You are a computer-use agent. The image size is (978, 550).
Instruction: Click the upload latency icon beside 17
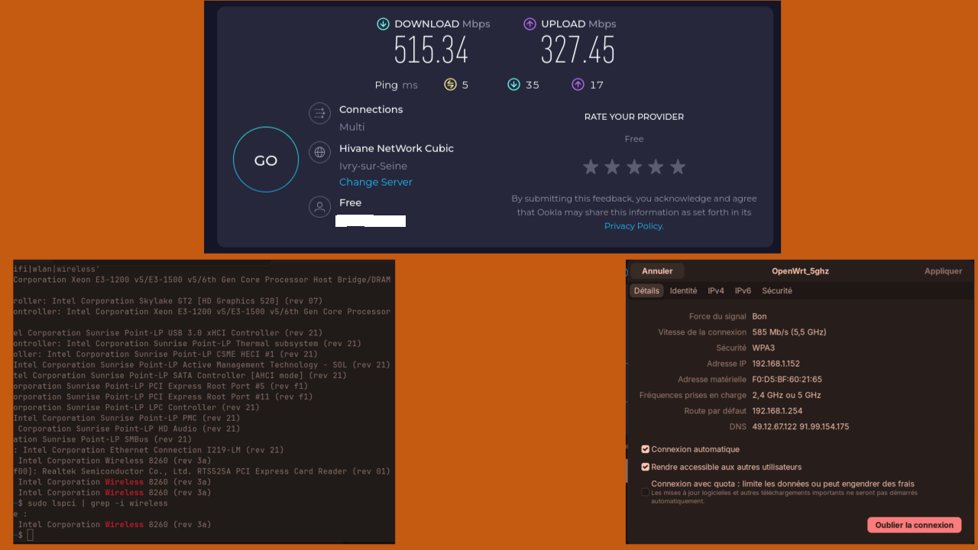tap(578, 85)
